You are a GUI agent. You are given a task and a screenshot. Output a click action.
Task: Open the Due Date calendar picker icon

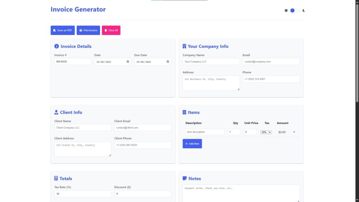(168, 62)
